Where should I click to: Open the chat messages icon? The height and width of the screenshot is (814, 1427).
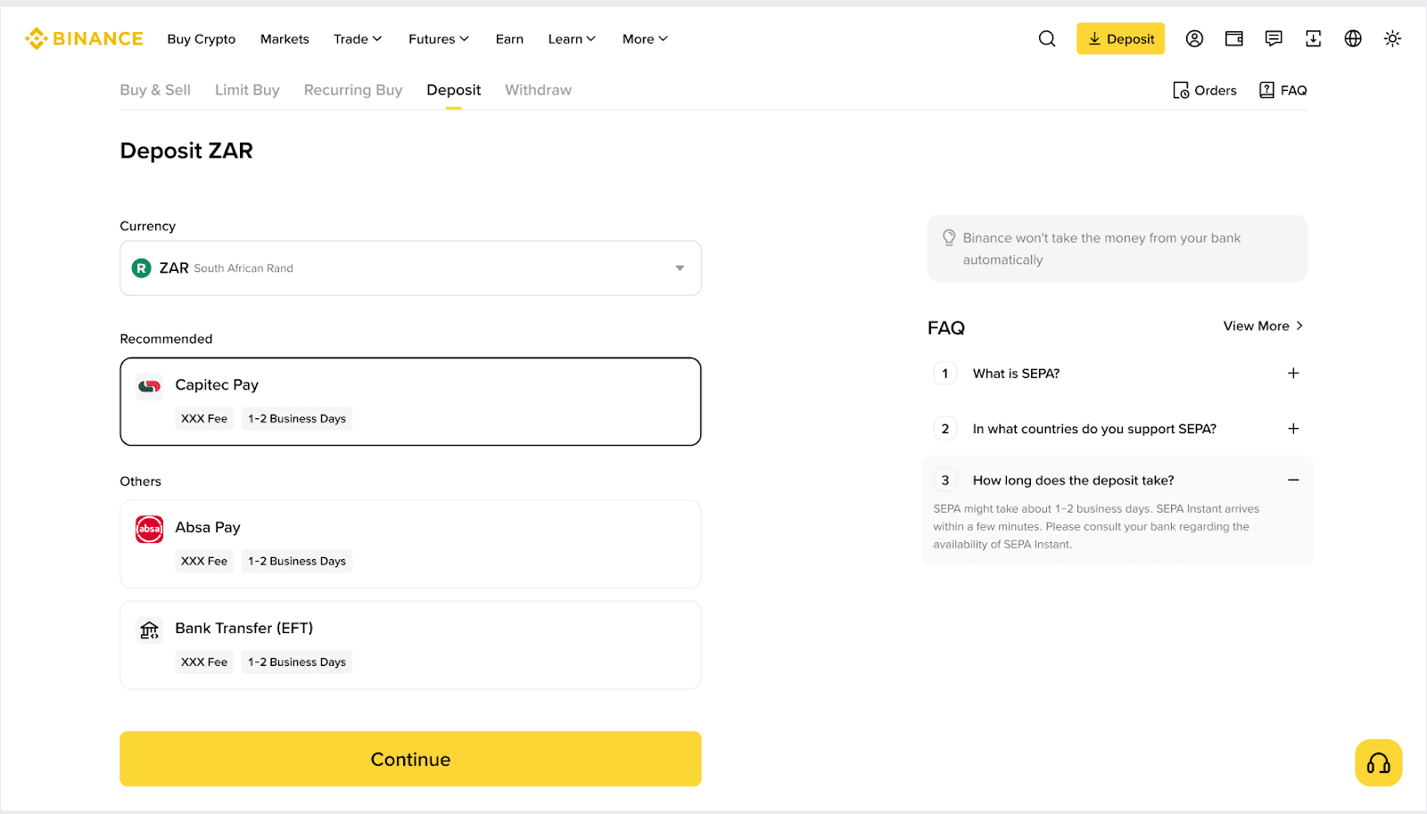[x=1274, y=38]
